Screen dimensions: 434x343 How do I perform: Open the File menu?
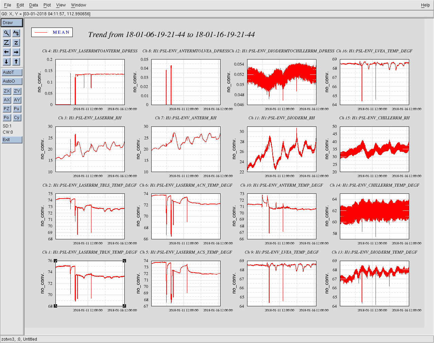[x=7, y=5]
